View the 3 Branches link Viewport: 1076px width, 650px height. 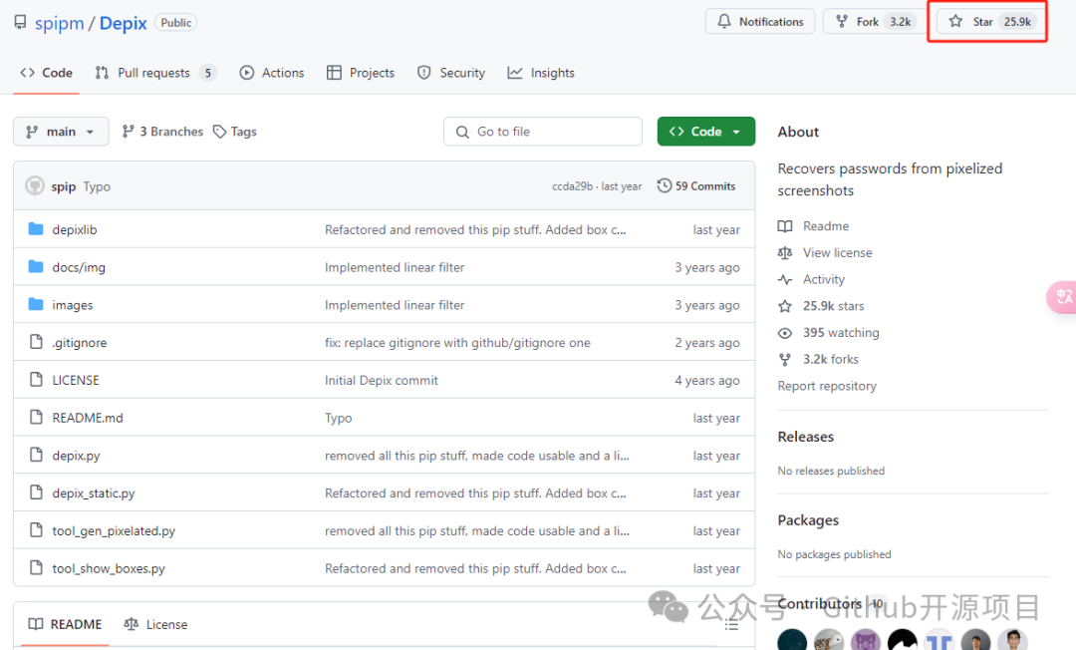click(x=162, y=132)
